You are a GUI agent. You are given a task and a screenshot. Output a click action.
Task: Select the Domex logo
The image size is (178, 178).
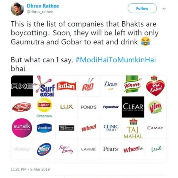click(x=44, y=149)
